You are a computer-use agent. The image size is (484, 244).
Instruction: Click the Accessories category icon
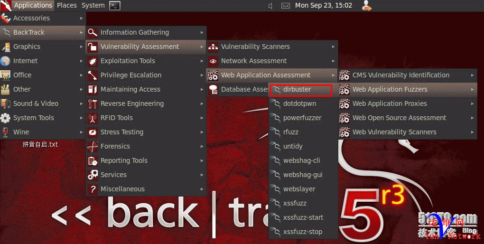pyautogui.click(x=5, y=18)
